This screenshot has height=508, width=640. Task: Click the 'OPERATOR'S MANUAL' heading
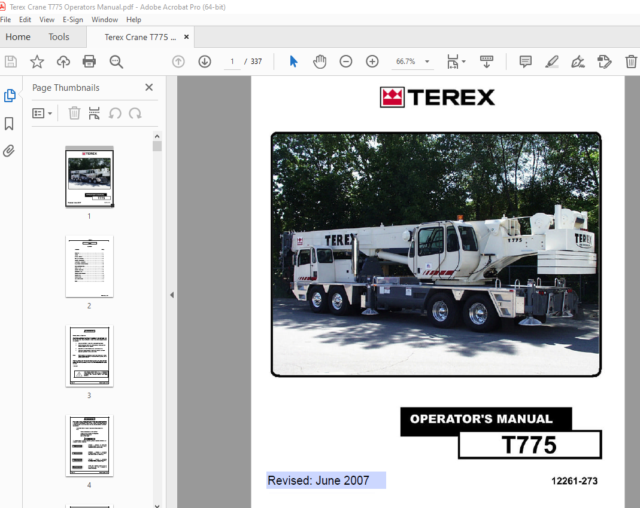[x=481, y=419]
